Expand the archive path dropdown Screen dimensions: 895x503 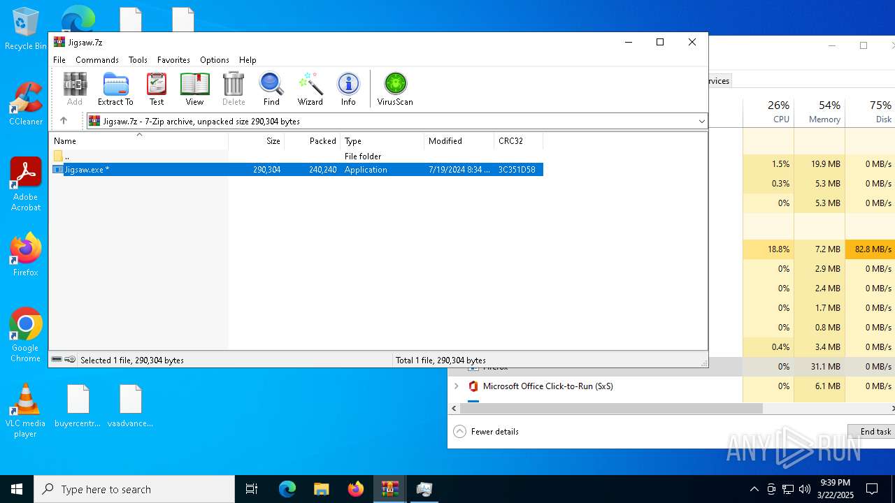pyautogui.click(x=701, y=122)
